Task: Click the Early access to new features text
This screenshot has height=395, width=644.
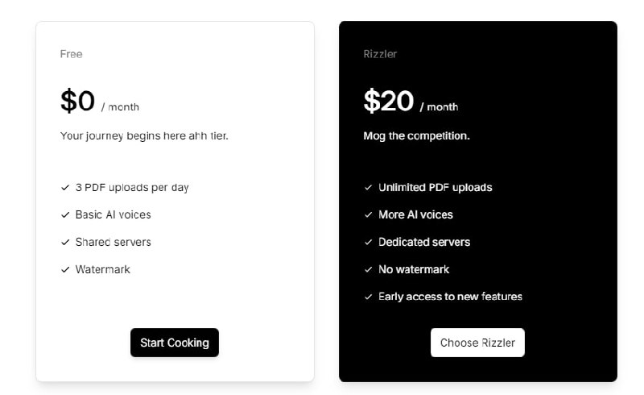Action: (450, 297)
